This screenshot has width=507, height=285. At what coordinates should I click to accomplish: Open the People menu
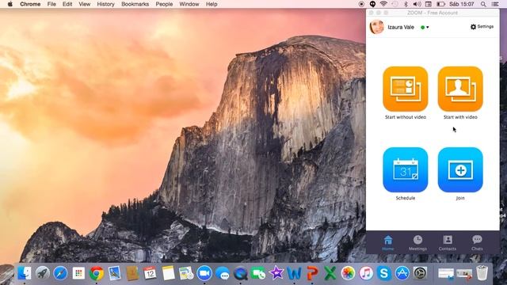pos(164,4)
